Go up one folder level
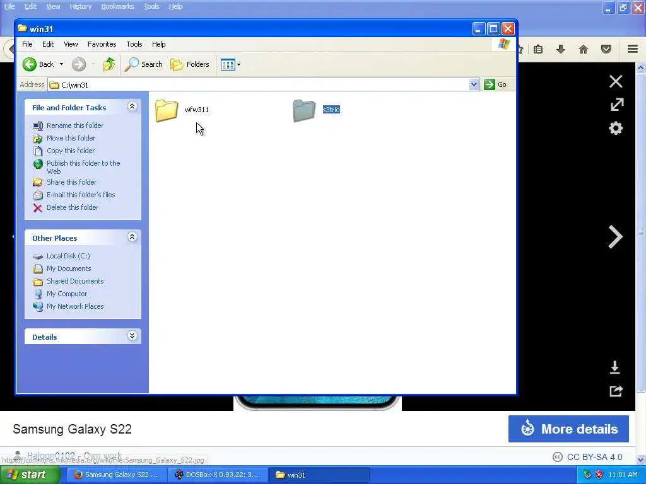 tap(109, 64)
